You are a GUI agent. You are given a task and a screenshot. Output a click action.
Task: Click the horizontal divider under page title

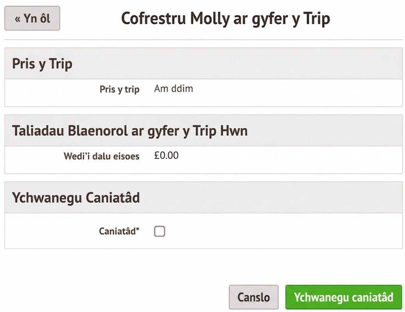[x=203, y=40]
